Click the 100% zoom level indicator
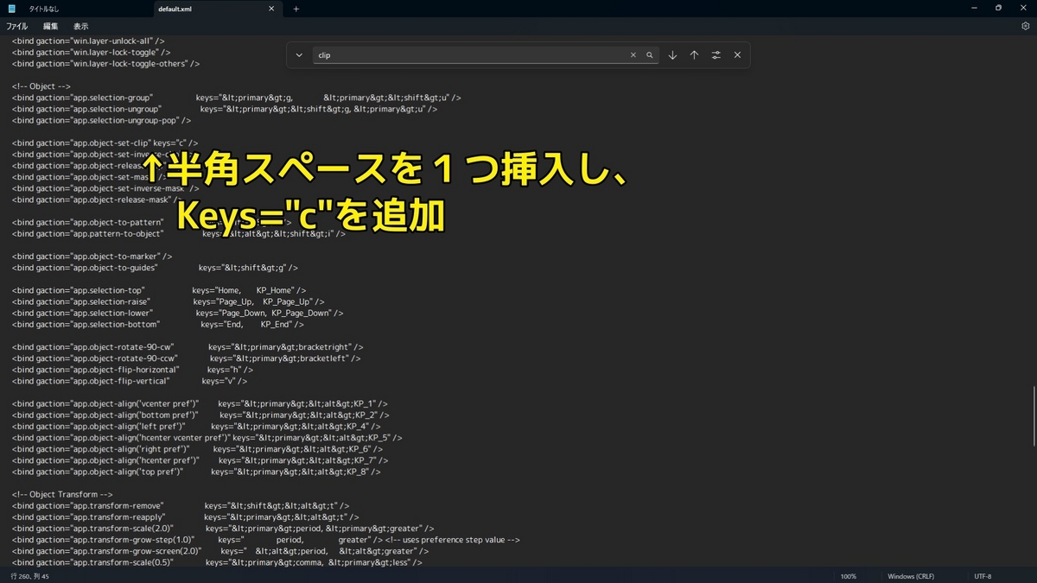Image resolution: width=1037 pixels, height=583 pixels. tap(848, 576)
